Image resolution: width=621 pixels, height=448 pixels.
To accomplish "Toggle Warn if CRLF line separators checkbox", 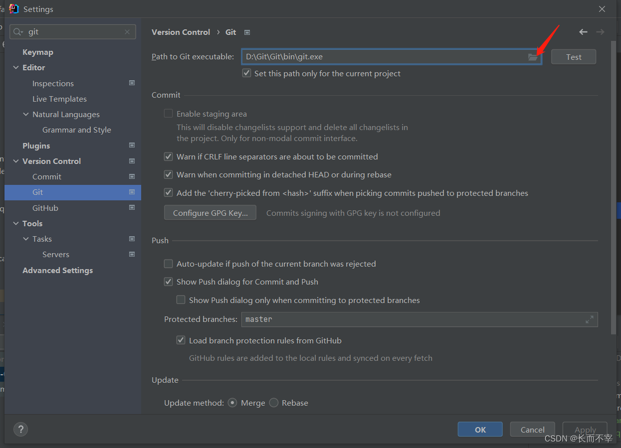I will [x=169, y=156].
